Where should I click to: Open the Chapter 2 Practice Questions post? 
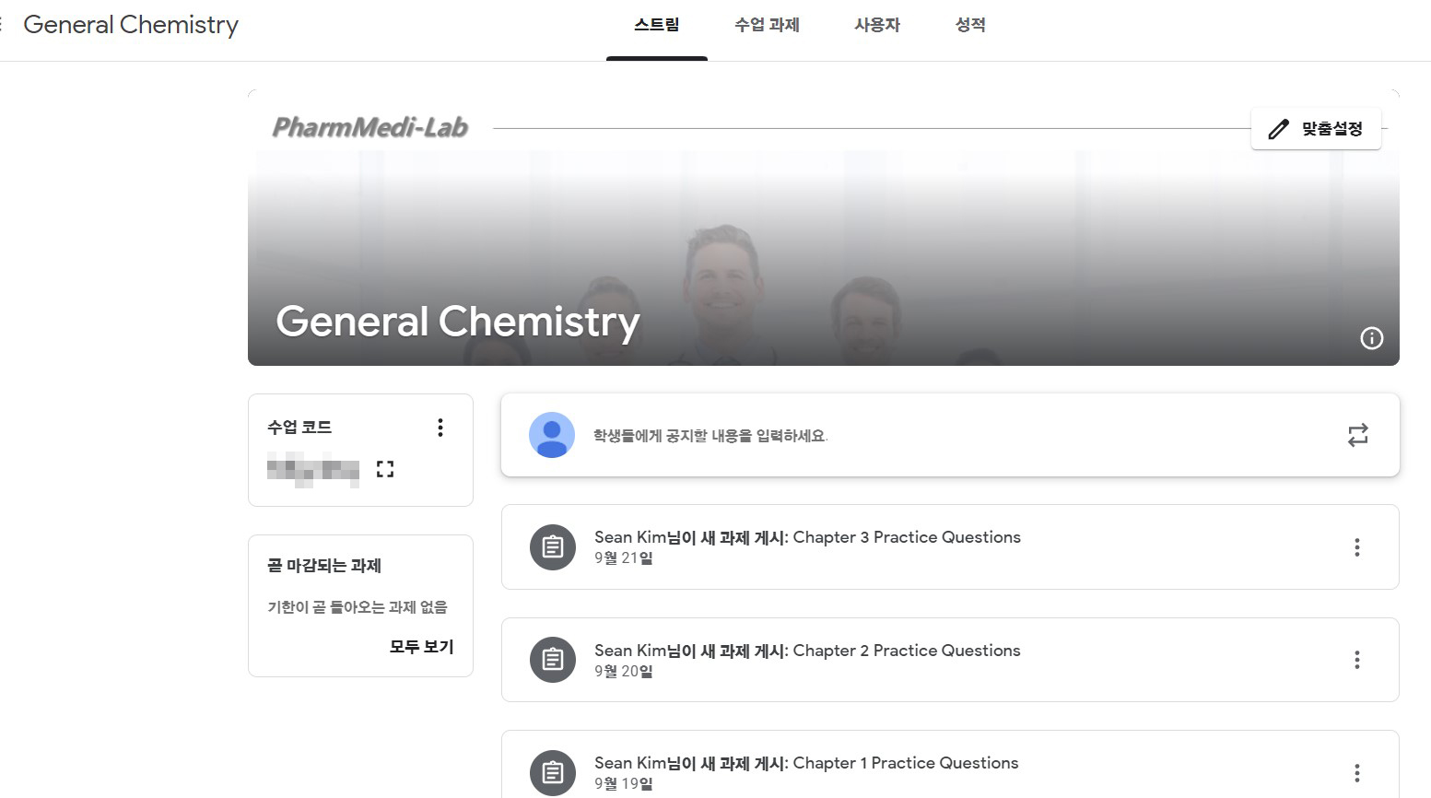pyautogui.click(x=950, y=660)
